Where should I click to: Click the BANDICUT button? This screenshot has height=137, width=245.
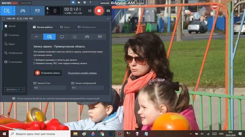15,89
